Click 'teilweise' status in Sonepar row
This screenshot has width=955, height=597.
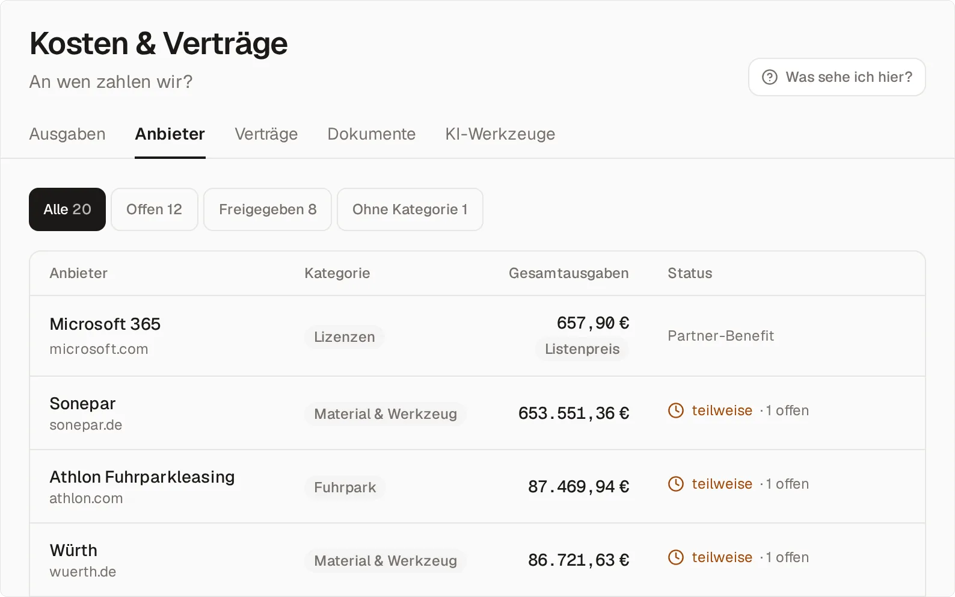pyautogui.click(x=722, y=410)
